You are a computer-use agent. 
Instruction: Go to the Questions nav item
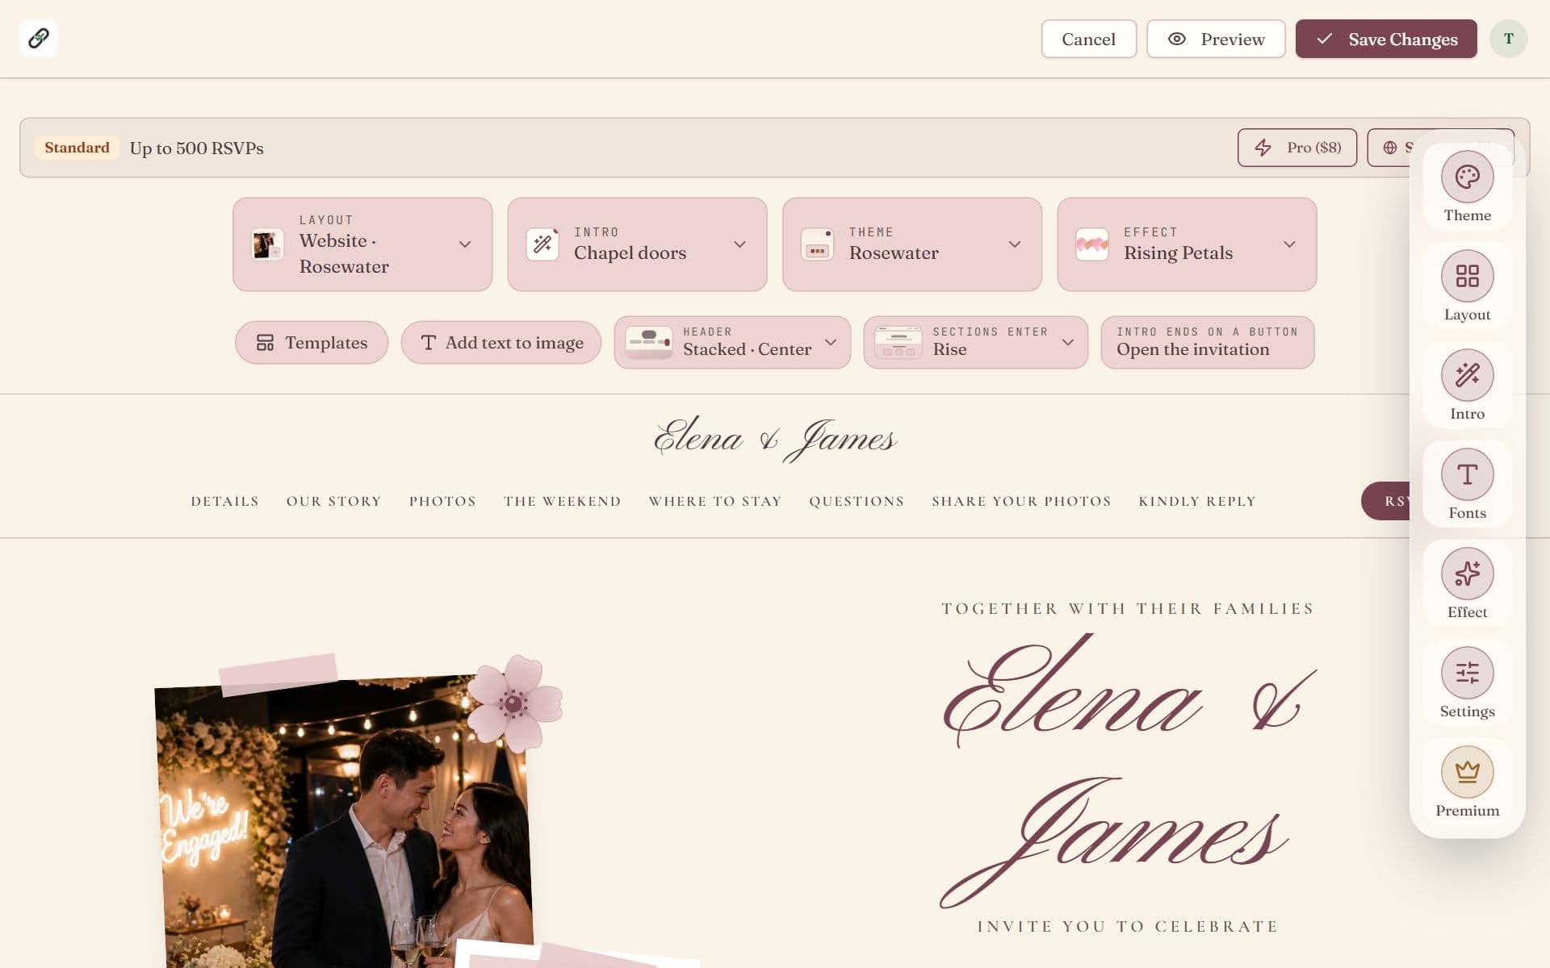point(857,501)
